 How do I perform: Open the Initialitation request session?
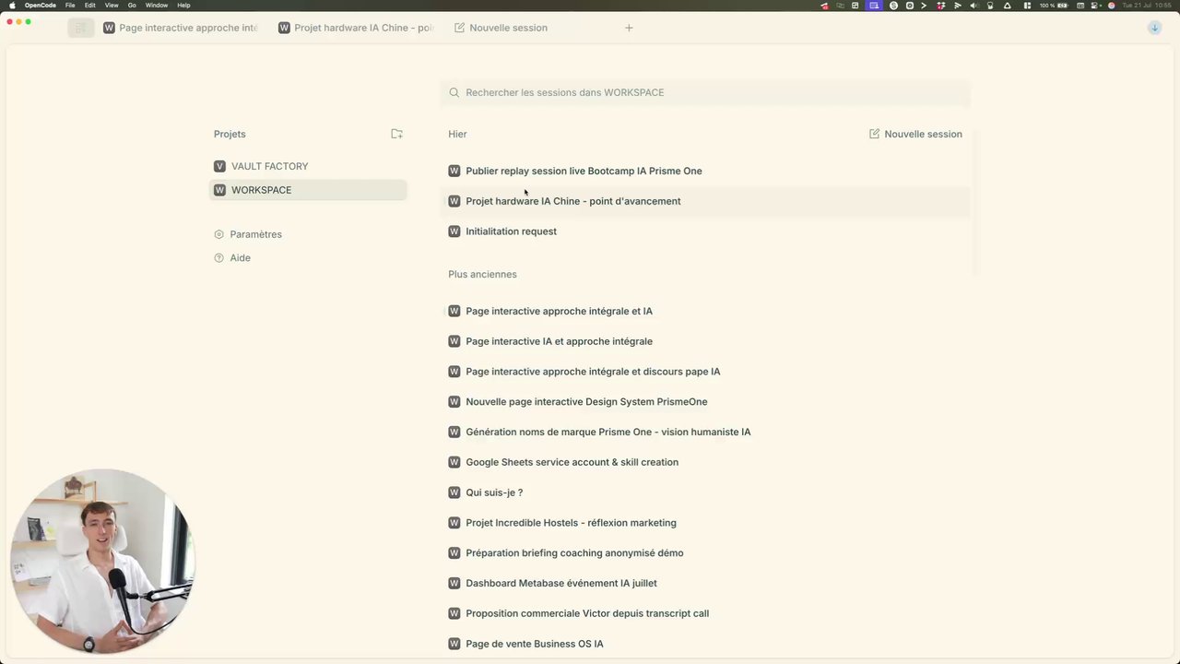[x=705, y=231]
